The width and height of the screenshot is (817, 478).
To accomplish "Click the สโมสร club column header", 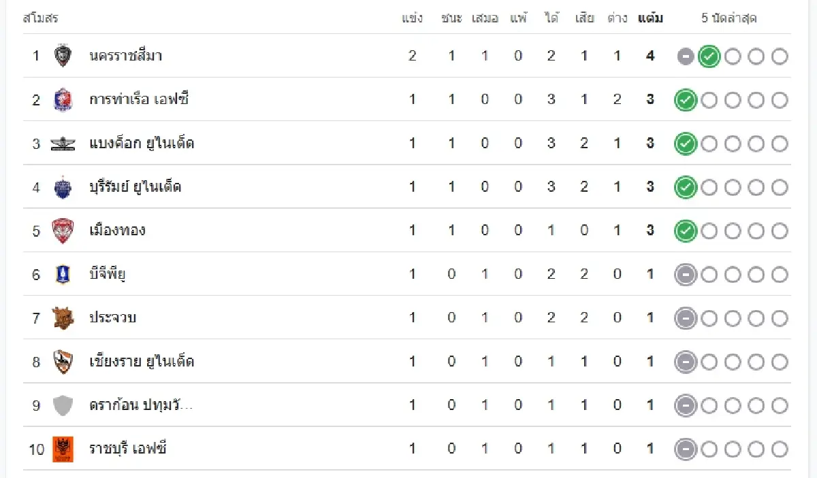I will coord(41,18).
